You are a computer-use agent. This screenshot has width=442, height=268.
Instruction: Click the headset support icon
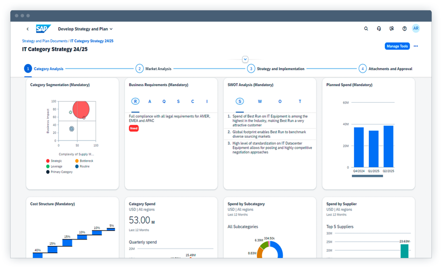point(378,28)
